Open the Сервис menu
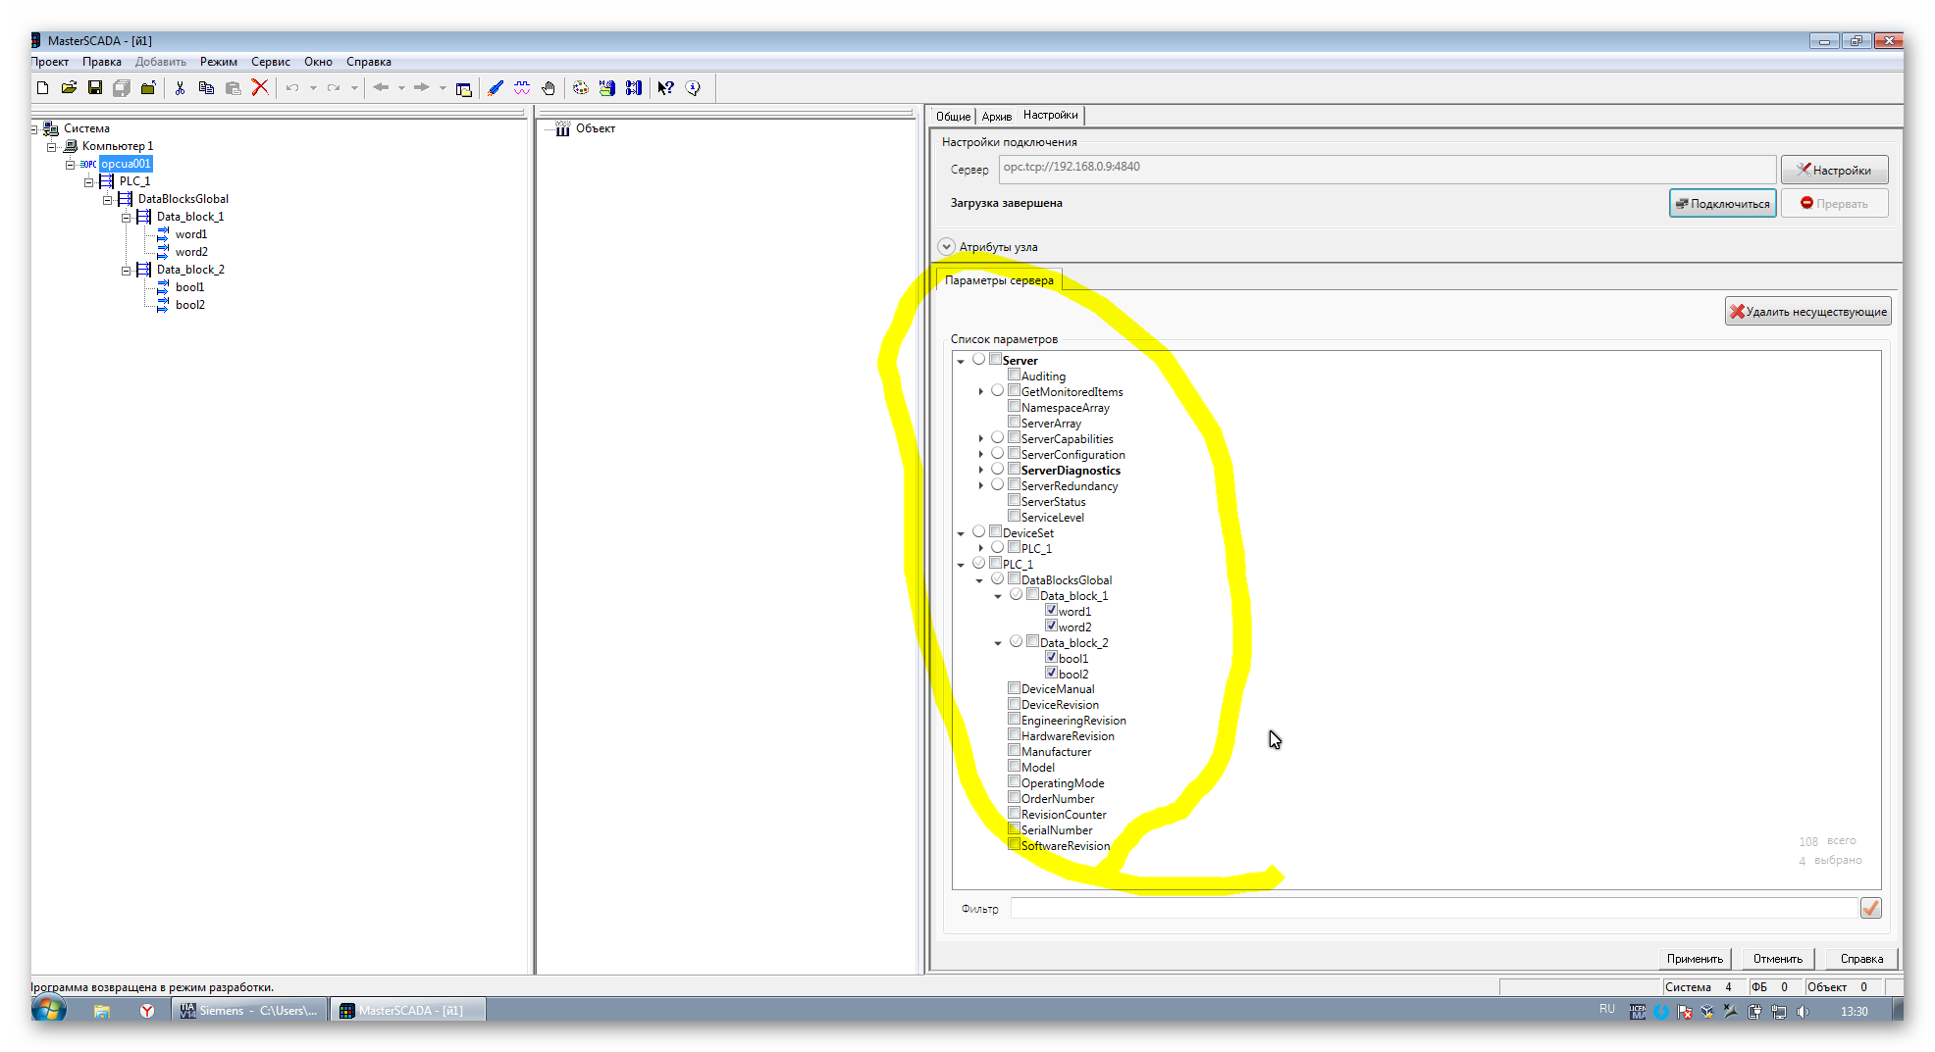The width and height of the screenshot is (1935, 1052). point(270,62)
